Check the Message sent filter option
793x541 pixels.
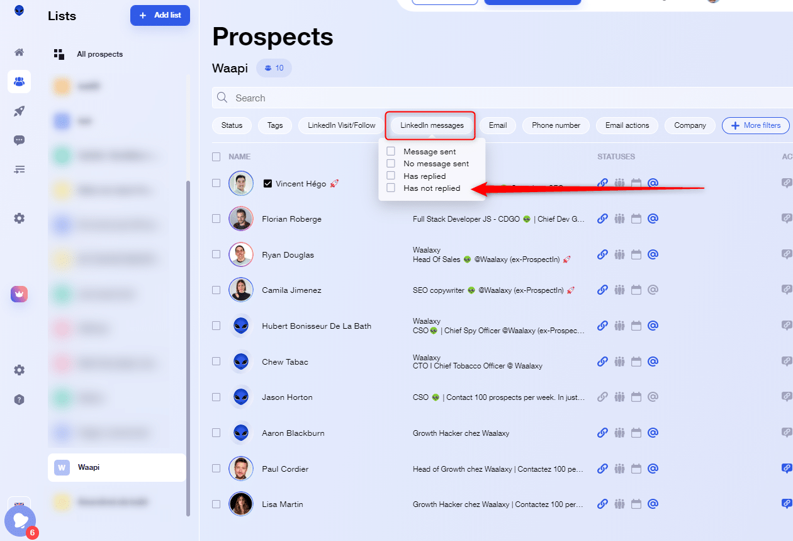391,152
